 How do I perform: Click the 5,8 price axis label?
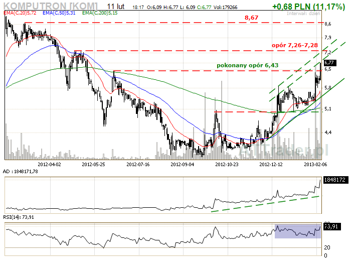click(328, 88)
